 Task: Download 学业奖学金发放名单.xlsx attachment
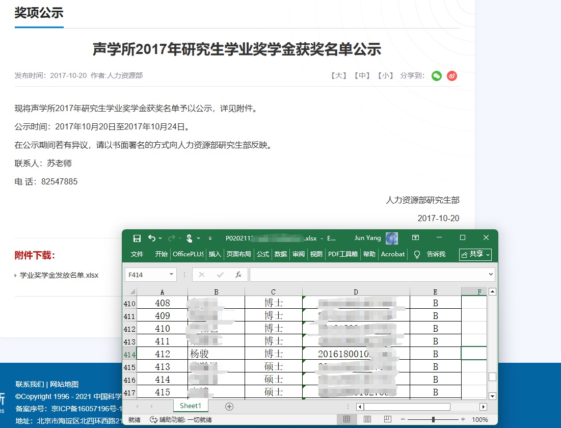click(x=59, y=275)
